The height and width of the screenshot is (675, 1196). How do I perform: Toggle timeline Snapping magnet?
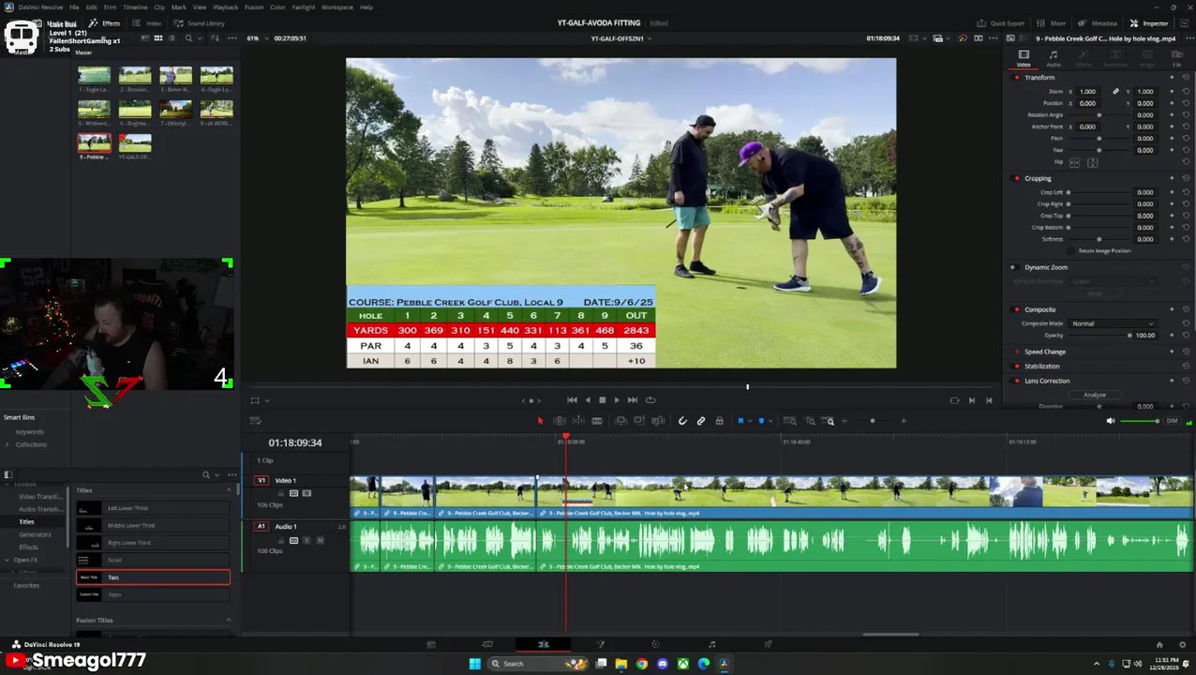[x=682, y=421]
